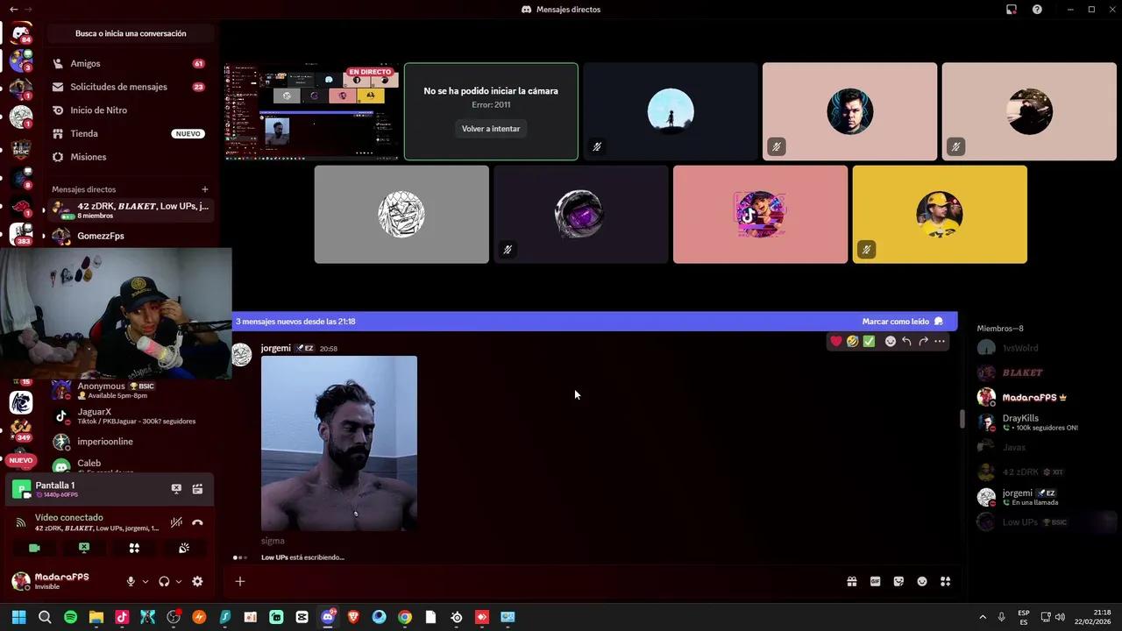This screenshot has width=1122, height=631.
Task: Click Marcar como leído on the new messages bar
Action: pos(895,321)
